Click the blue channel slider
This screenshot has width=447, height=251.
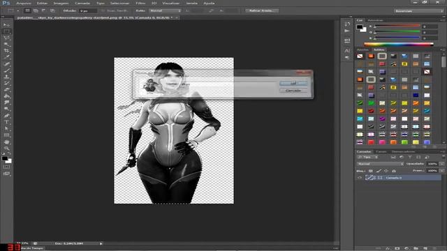point(397,38)
